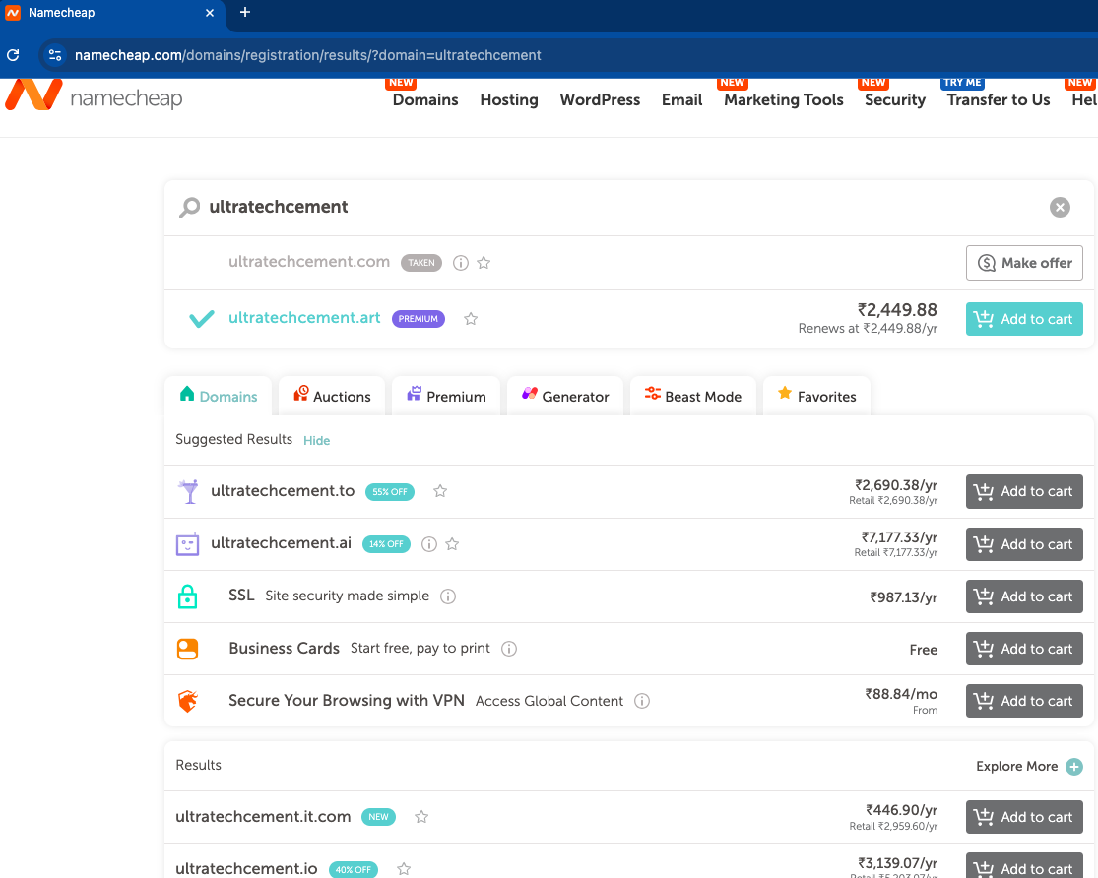Screen dimensions: 1098x878
Task: Open the Favorites tab
Action: pyautogui.click(x=816, y=396)
